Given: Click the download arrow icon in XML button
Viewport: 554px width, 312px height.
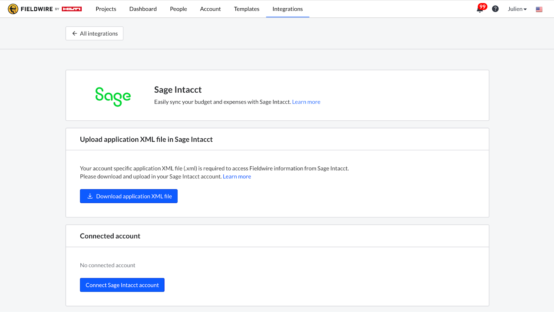Looking at the screenshot, I should pyautogui.click(x=90, y=196).
